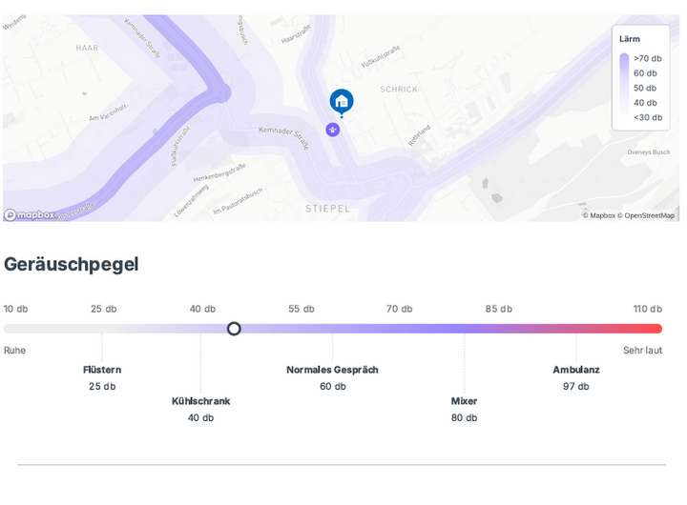The image size is (687, 505).
Task: Click the 110 db scale label
Action: tap(647, 309)
